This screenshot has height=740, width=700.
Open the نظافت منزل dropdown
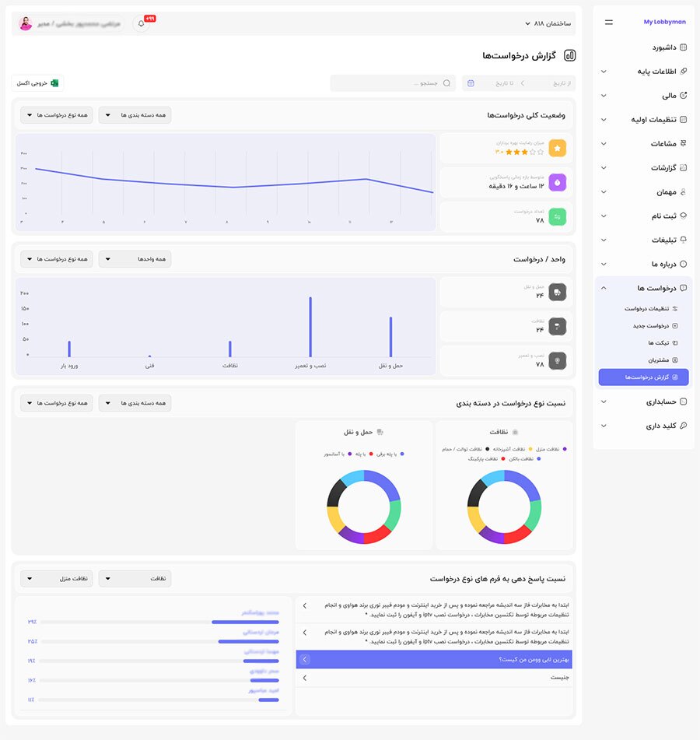point(56,578)
